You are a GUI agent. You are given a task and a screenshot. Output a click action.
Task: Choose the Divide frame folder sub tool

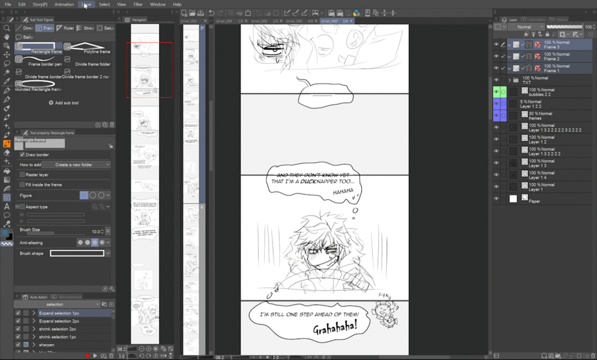point(88,61)
